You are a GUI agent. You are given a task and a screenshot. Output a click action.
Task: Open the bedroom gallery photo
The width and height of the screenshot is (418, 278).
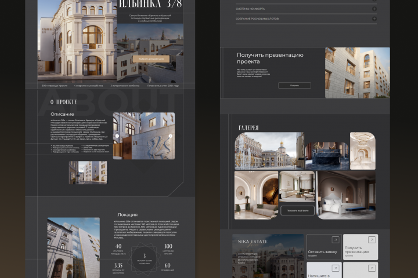click(x=346, y=195)
